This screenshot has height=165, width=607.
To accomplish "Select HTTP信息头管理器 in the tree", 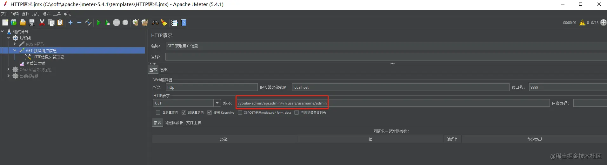I will click(48, 57).
